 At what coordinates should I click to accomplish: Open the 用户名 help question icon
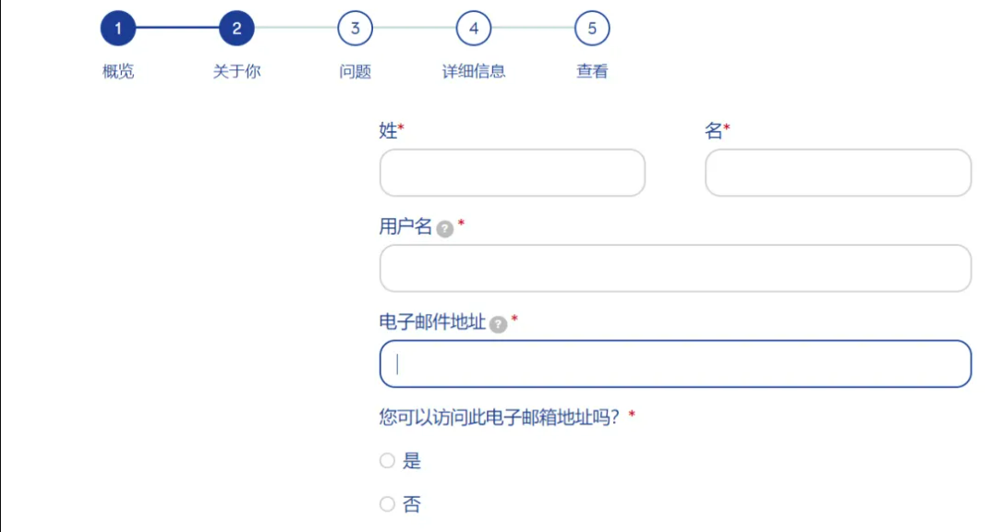tap(445, 229)
